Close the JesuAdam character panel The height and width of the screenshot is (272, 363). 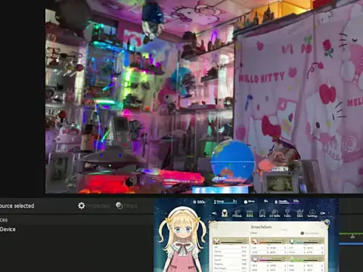(x=327, y=222)
